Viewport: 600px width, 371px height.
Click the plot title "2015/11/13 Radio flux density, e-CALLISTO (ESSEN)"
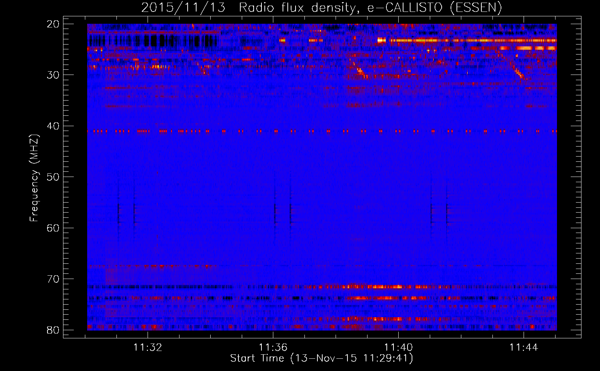tap(322, 8)
